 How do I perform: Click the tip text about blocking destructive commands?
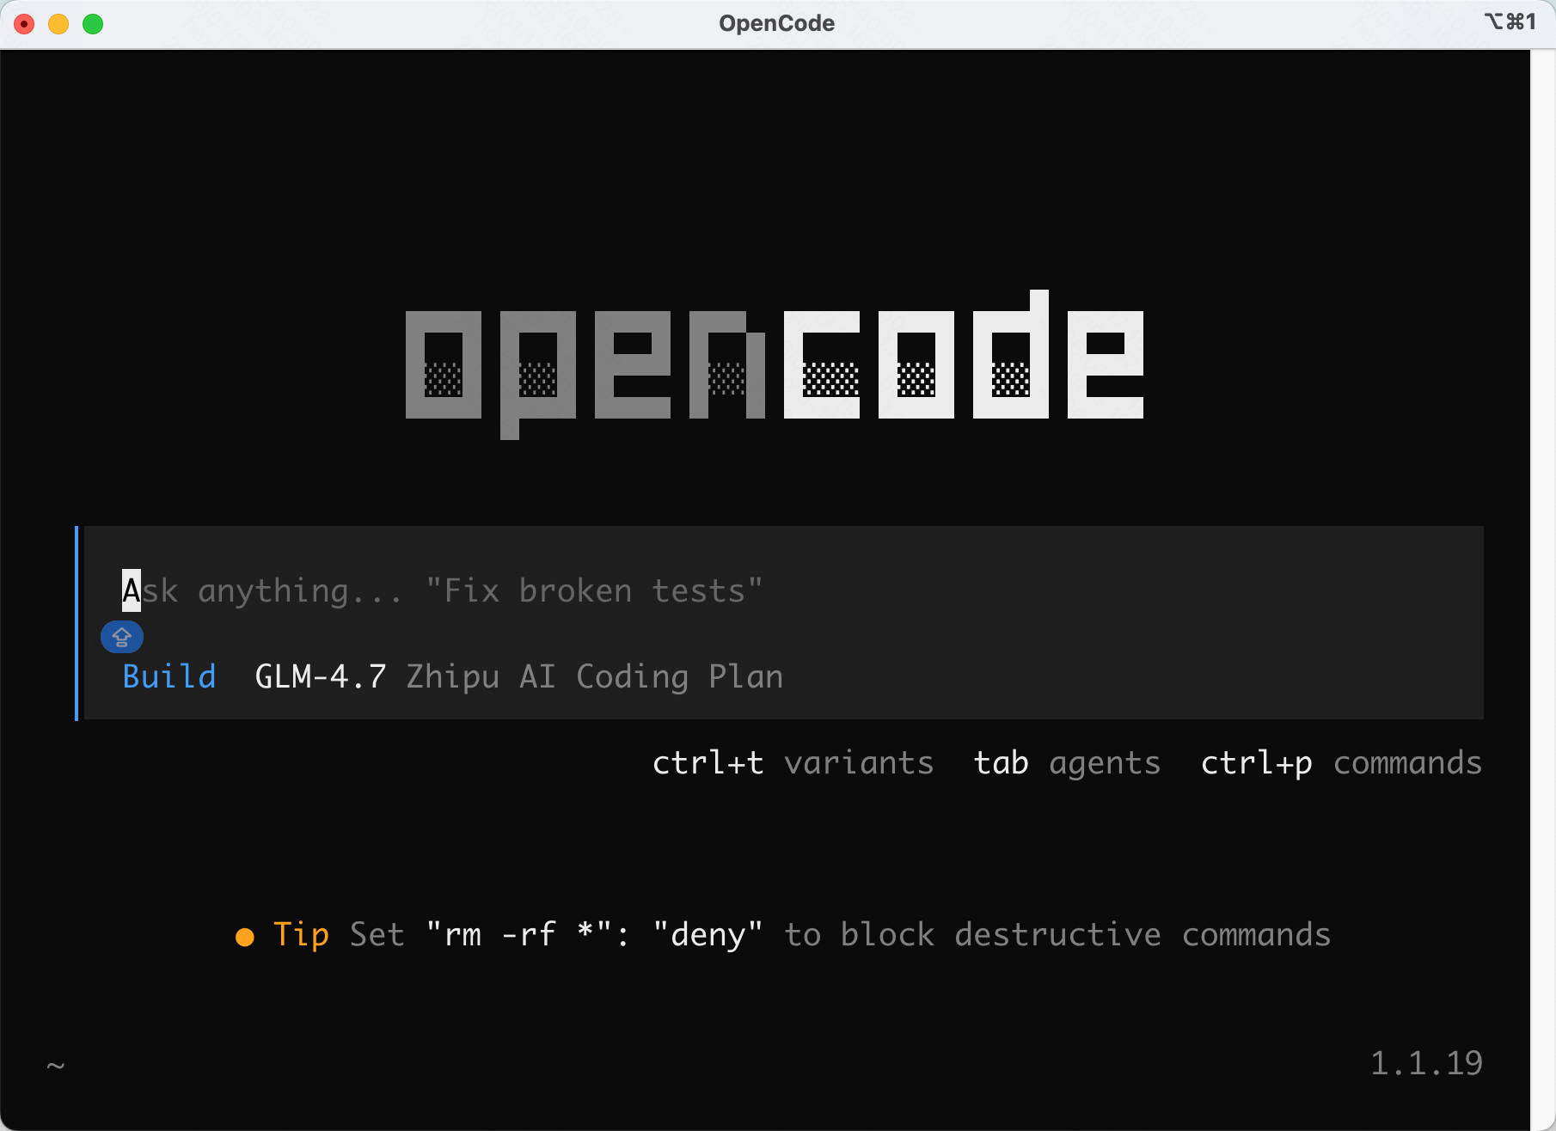click(x=841, y=934)
